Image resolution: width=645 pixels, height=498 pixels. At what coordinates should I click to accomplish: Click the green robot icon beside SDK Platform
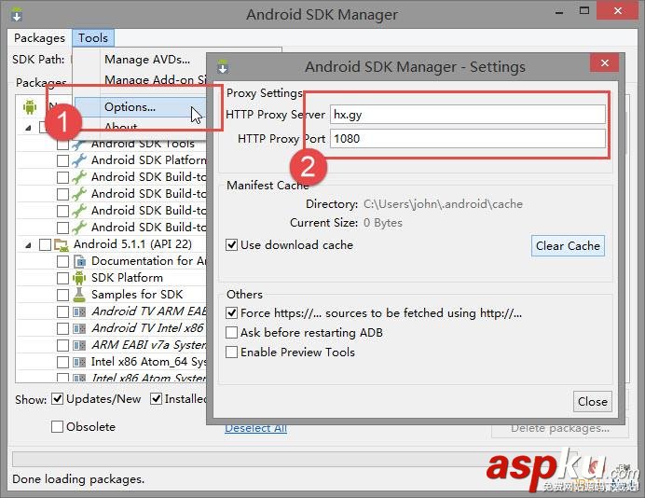pos(79,278)
